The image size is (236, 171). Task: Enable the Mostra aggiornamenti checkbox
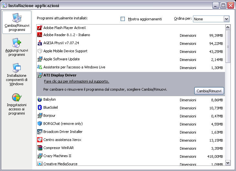click(x=123, y=19)
